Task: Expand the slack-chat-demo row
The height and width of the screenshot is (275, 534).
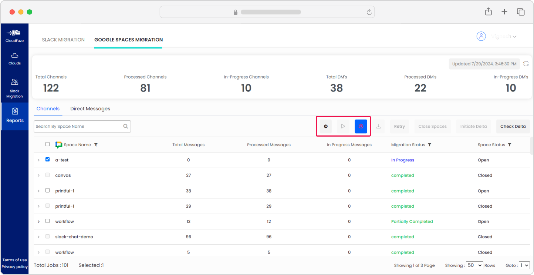Action: point(38,237)
